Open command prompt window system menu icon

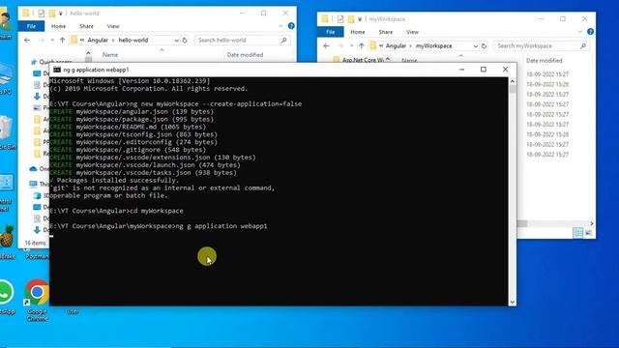point(57,70)
